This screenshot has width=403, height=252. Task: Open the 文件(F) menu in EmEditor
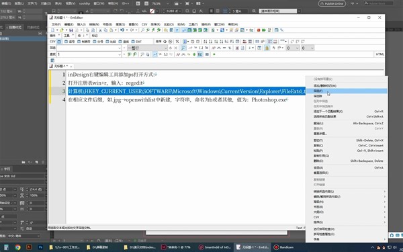pyautogui.click(x=56, y=24)
